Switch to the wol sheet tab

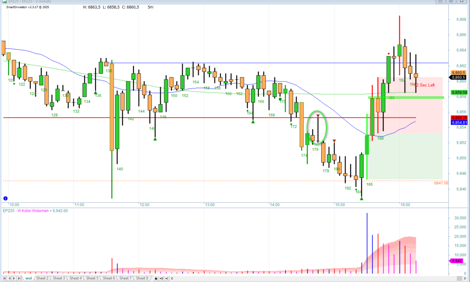[x=28, y=278]
